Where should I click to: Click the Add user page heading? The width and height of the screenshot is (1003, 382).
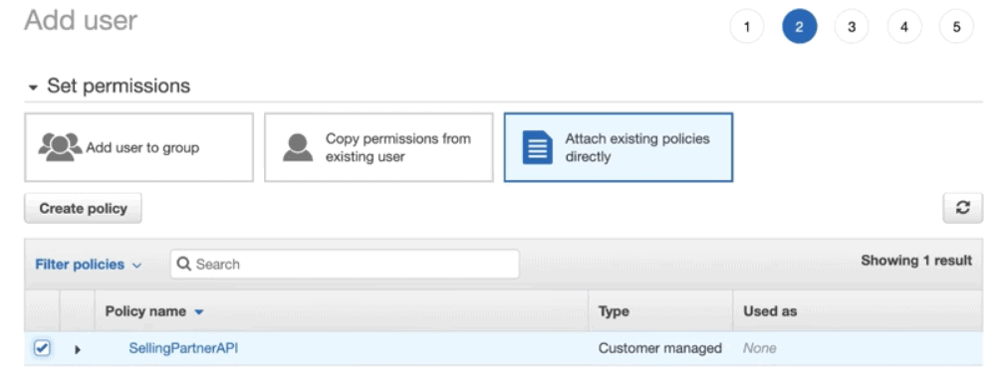coord(81,21)
